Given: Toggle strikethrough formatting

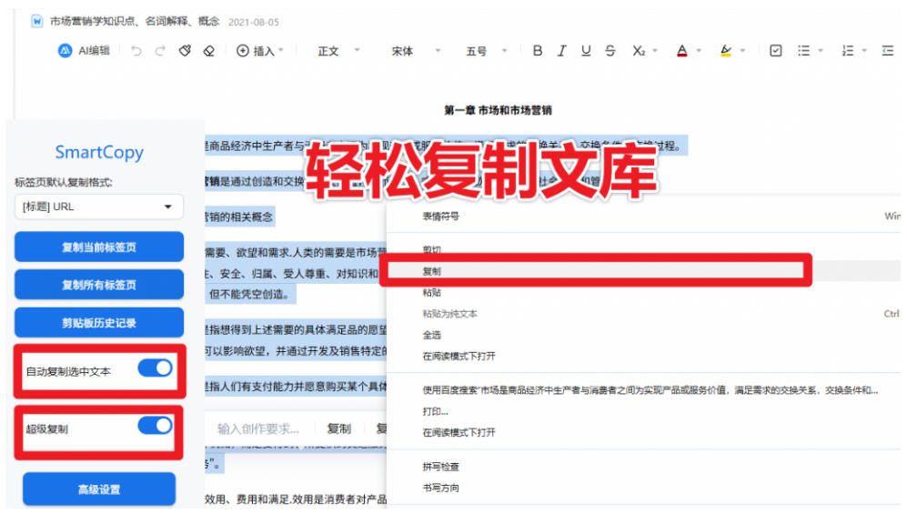Looking at the screenshot, I should (610, 51).
